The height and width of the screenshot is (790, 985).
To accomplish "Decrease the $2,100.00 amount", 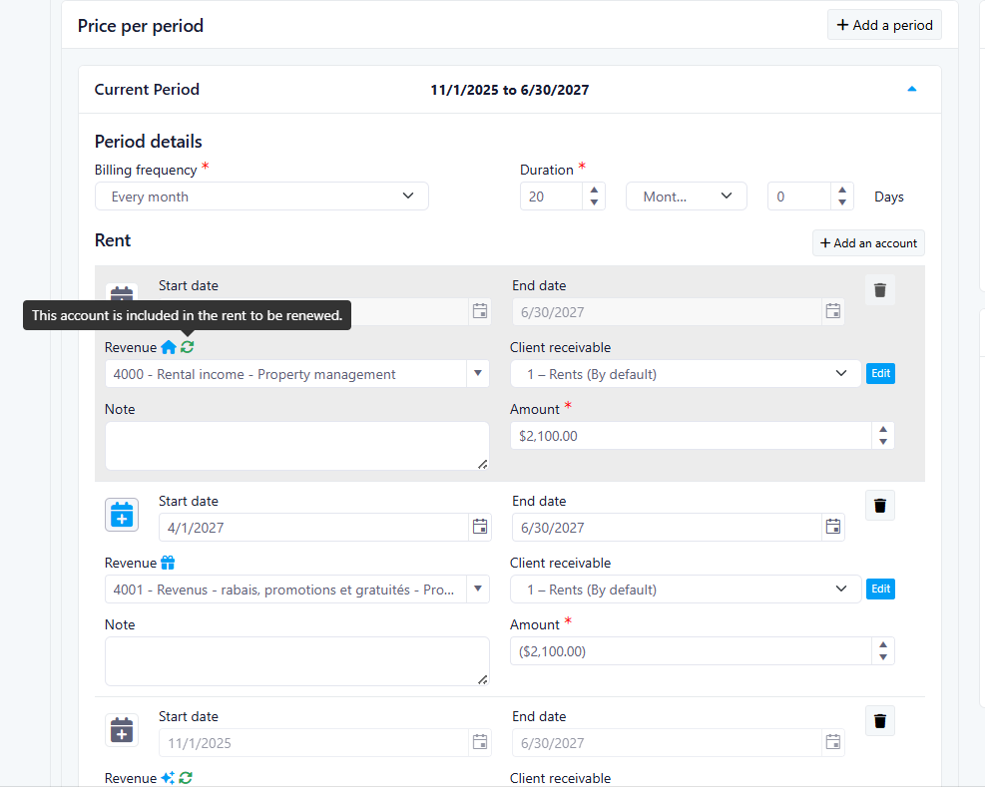I will [x=883, y=442].
